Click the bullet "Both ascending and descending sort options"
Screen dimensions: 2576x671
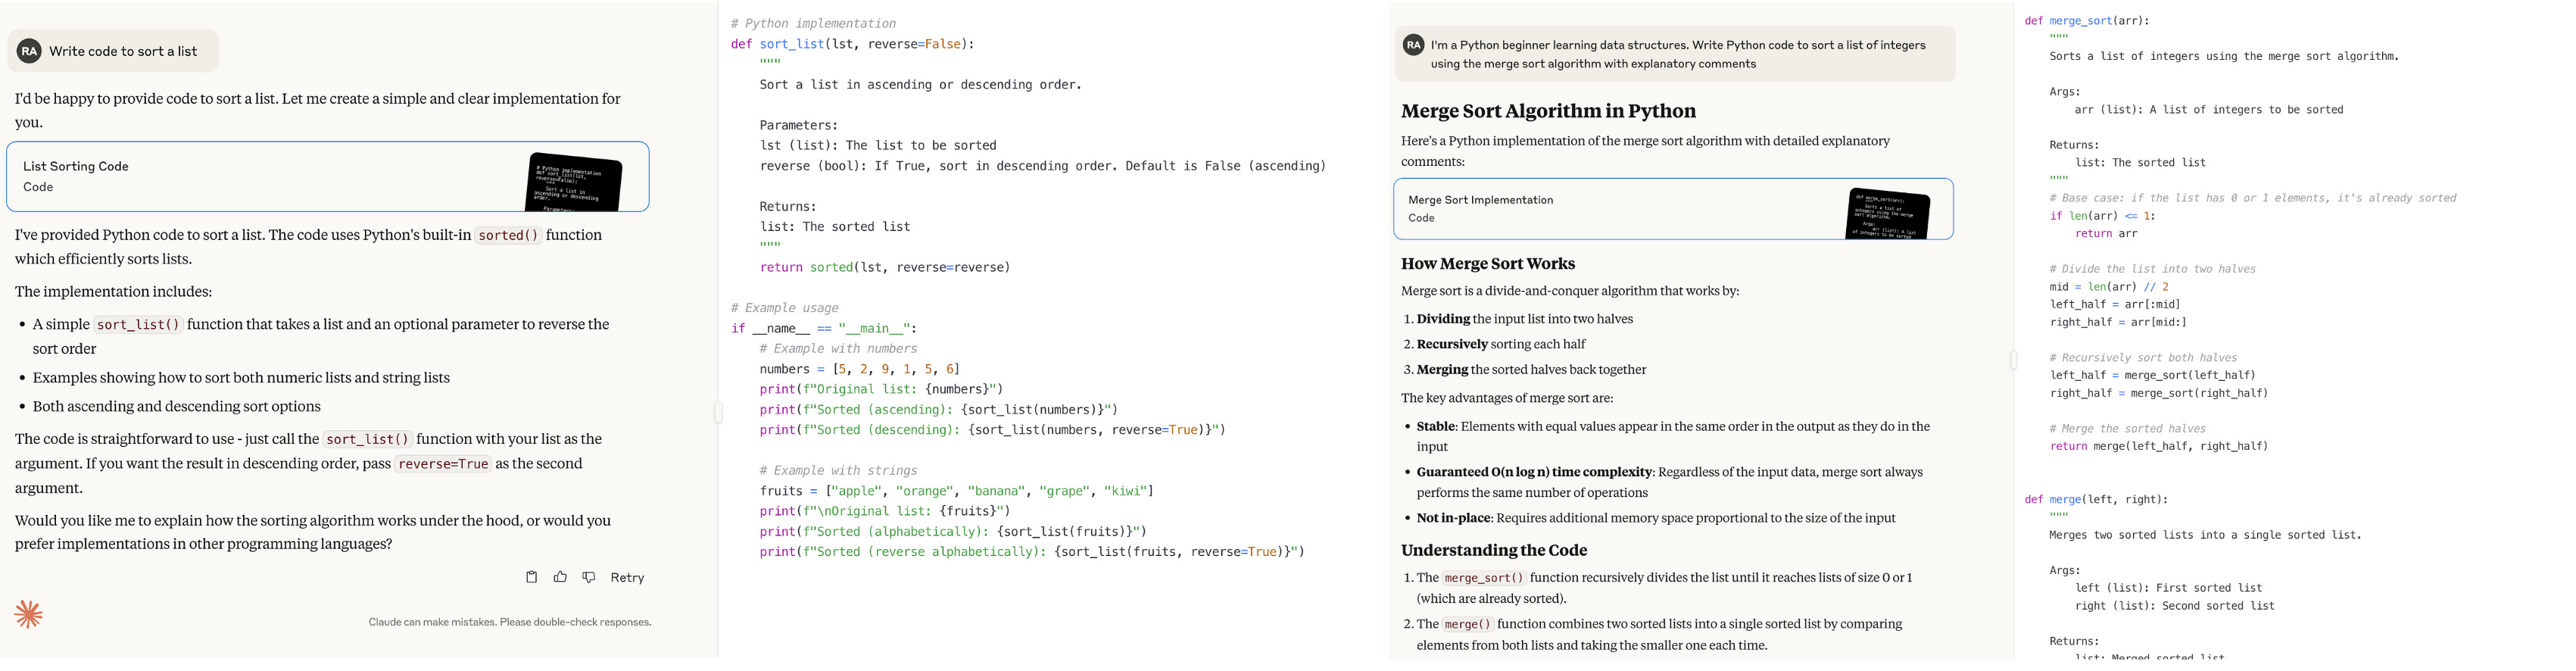click(177, 406)
